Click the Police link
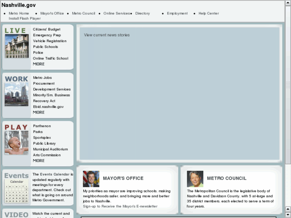291x218 pixels. click(38, 52)
